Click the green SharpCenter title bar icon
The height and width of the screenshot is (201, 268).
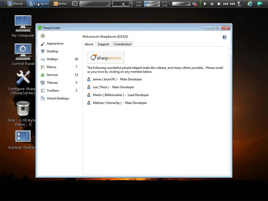point(40,28)
